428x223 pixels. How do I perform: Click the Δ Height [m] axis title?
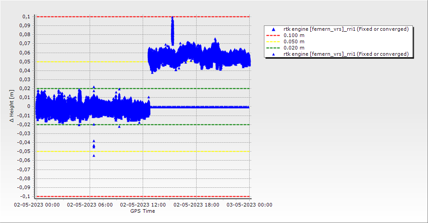[x=12, y=106]
